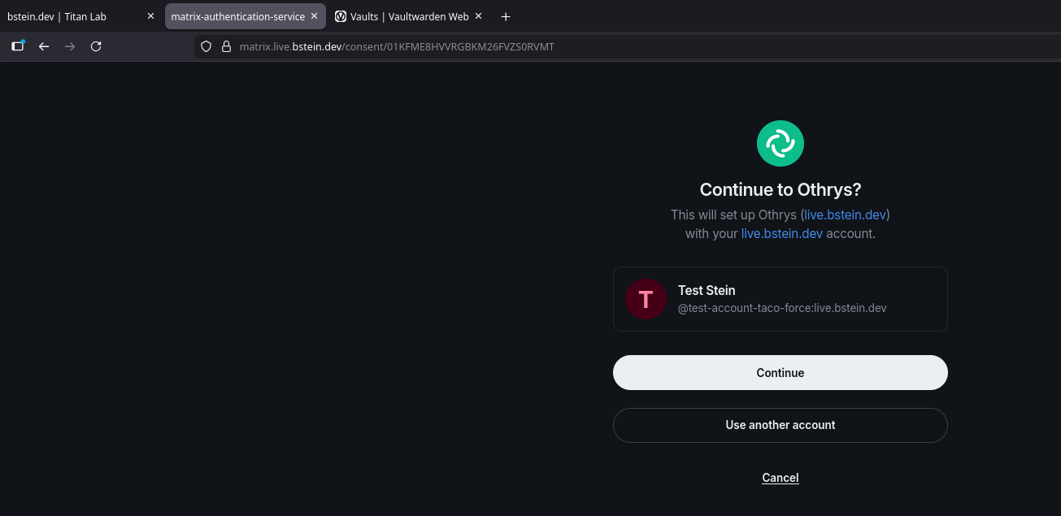Click the browser forward arrow
The width and height of the screenshot is (1061, 516).
point(70,46)
